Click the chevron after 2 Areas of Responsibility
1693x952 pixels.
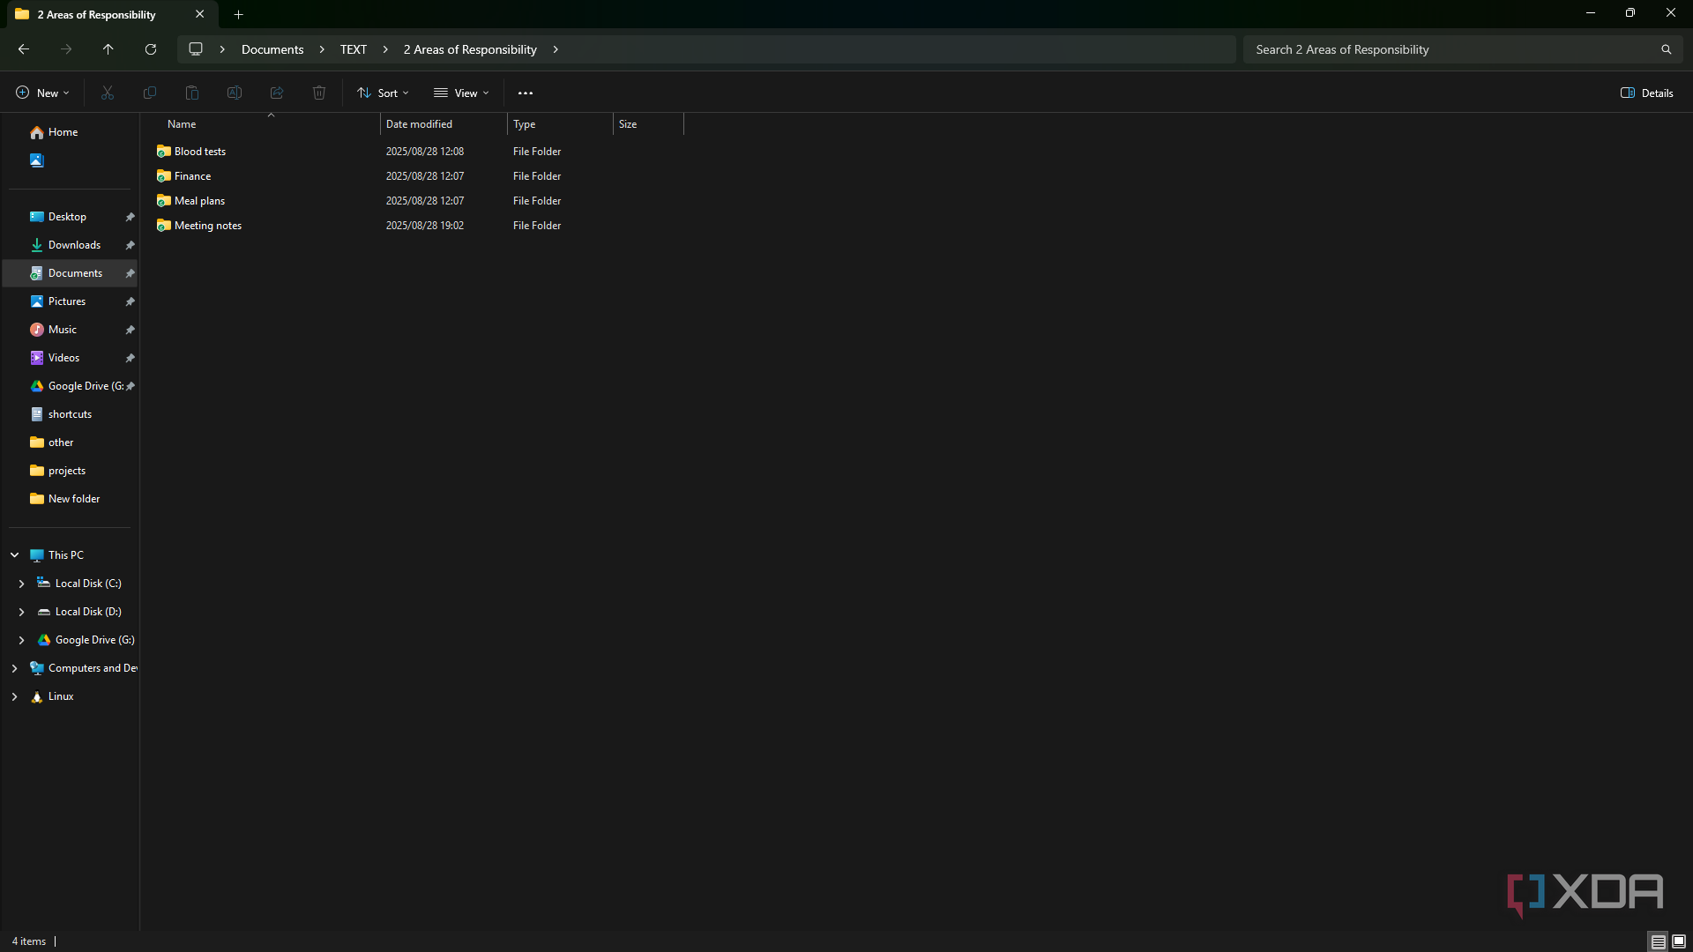point(556,49)
